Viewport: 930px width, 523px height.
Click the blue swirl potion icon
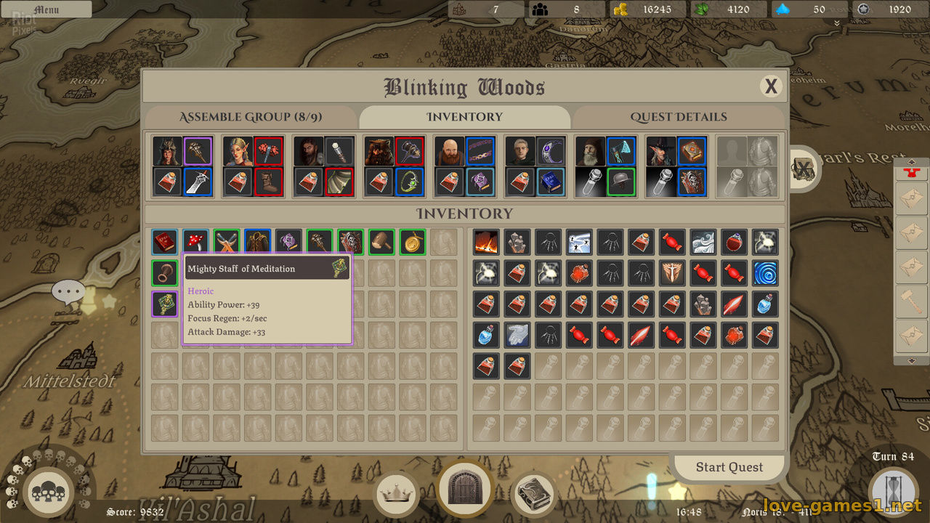coord(766,273)
